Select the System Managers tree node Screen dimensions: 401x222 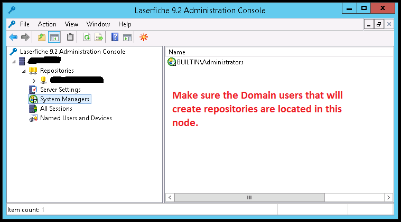click(64, 99)
